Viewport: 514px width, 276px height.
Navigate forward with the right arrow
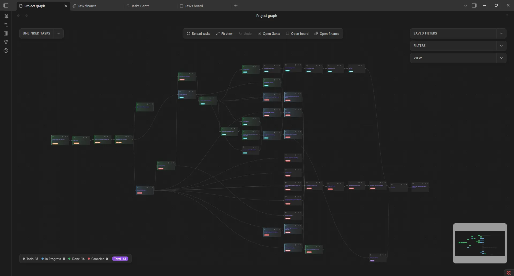coord(26,16)
